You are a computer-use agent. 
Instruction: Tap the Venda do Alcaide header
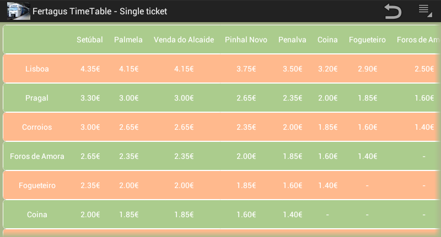pyautogui.click(x=184, y=40)
